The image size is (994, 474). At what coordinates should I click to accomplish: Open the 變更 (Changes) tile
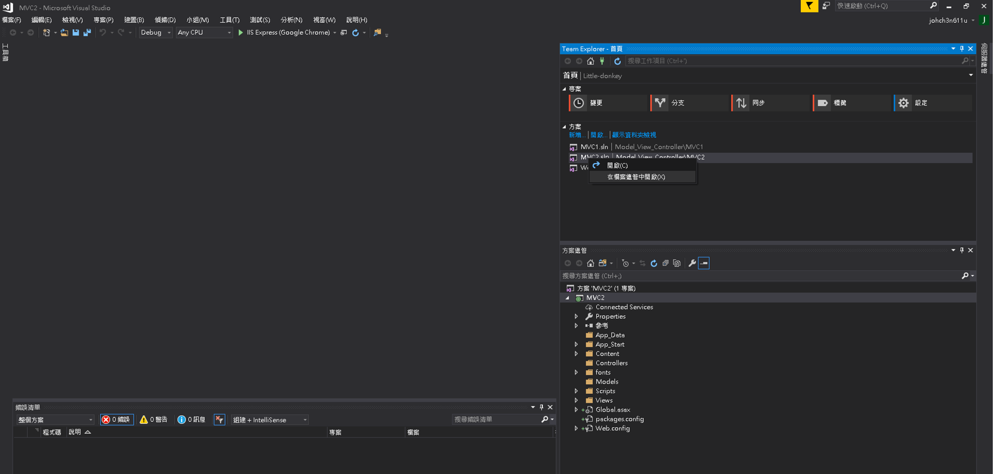[x=608, y=103]
